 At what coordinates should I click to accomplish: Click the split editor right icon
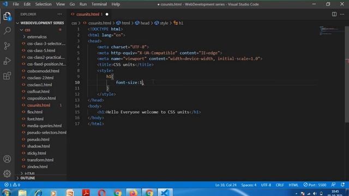(x=334, y=14)
